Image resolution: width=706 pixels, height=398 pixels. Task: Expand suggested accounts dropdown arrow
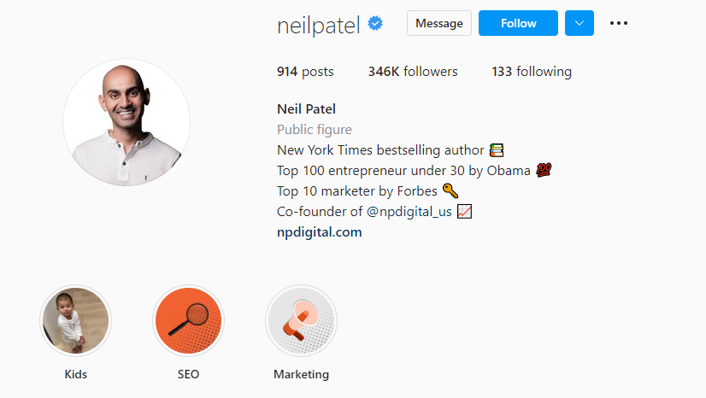pyautogui.click(x=580, y=23)
